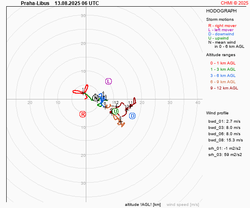The width and height of the screenshot is (250, 208).
Task: Click the blue D downwind marker
Action: 132,116
